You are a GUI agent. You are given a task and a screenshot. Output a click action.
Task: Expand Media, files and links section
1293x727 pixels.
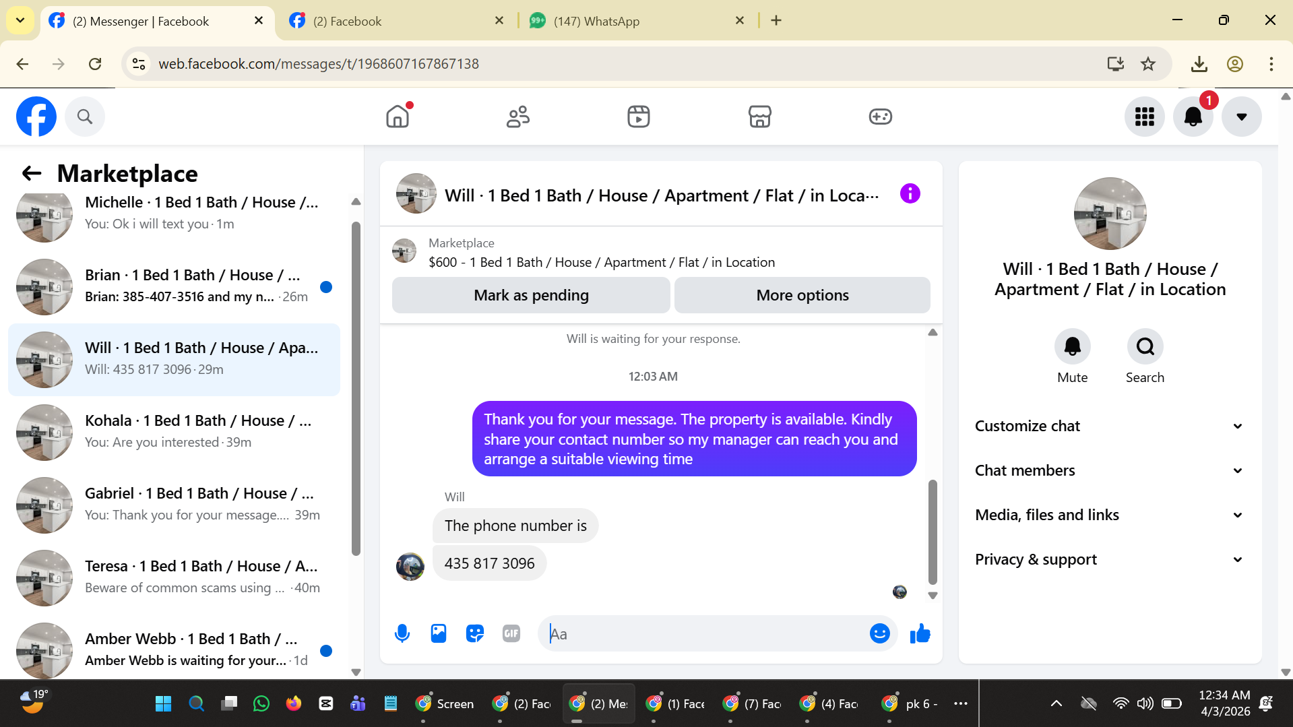1110,515
